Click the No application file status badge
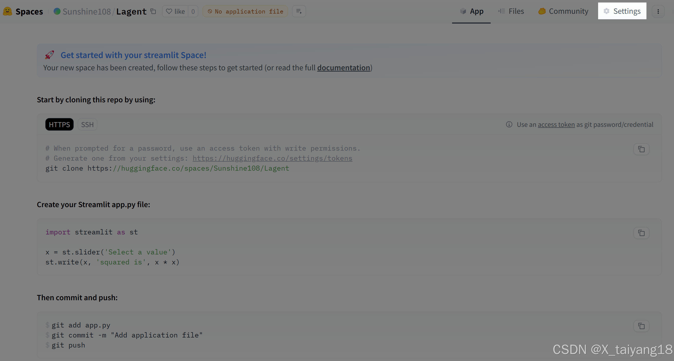Image resolution: width=674 pixels, height=361 pixels. (x=245, y=11)
